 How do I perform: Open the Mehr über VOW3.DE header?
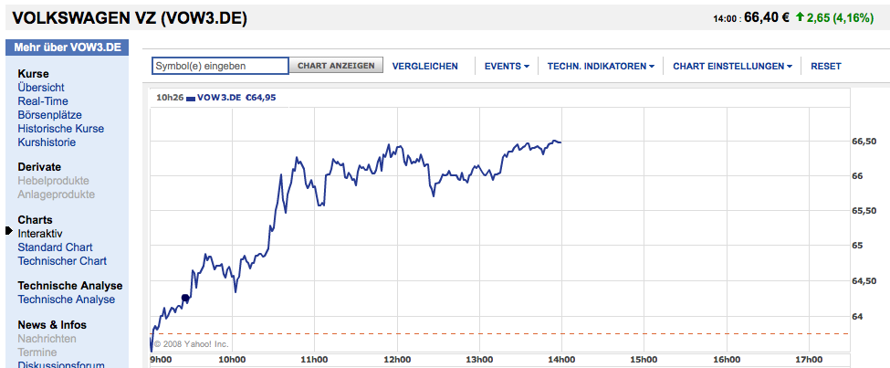tap(68, 47)
